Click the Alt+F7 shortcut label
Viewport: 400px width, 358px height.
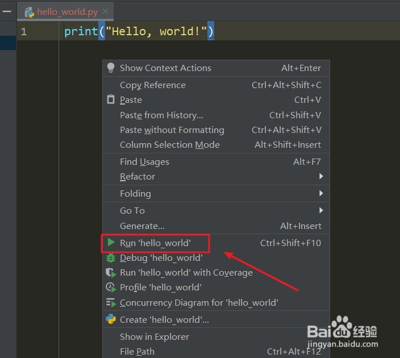[307, 162]
